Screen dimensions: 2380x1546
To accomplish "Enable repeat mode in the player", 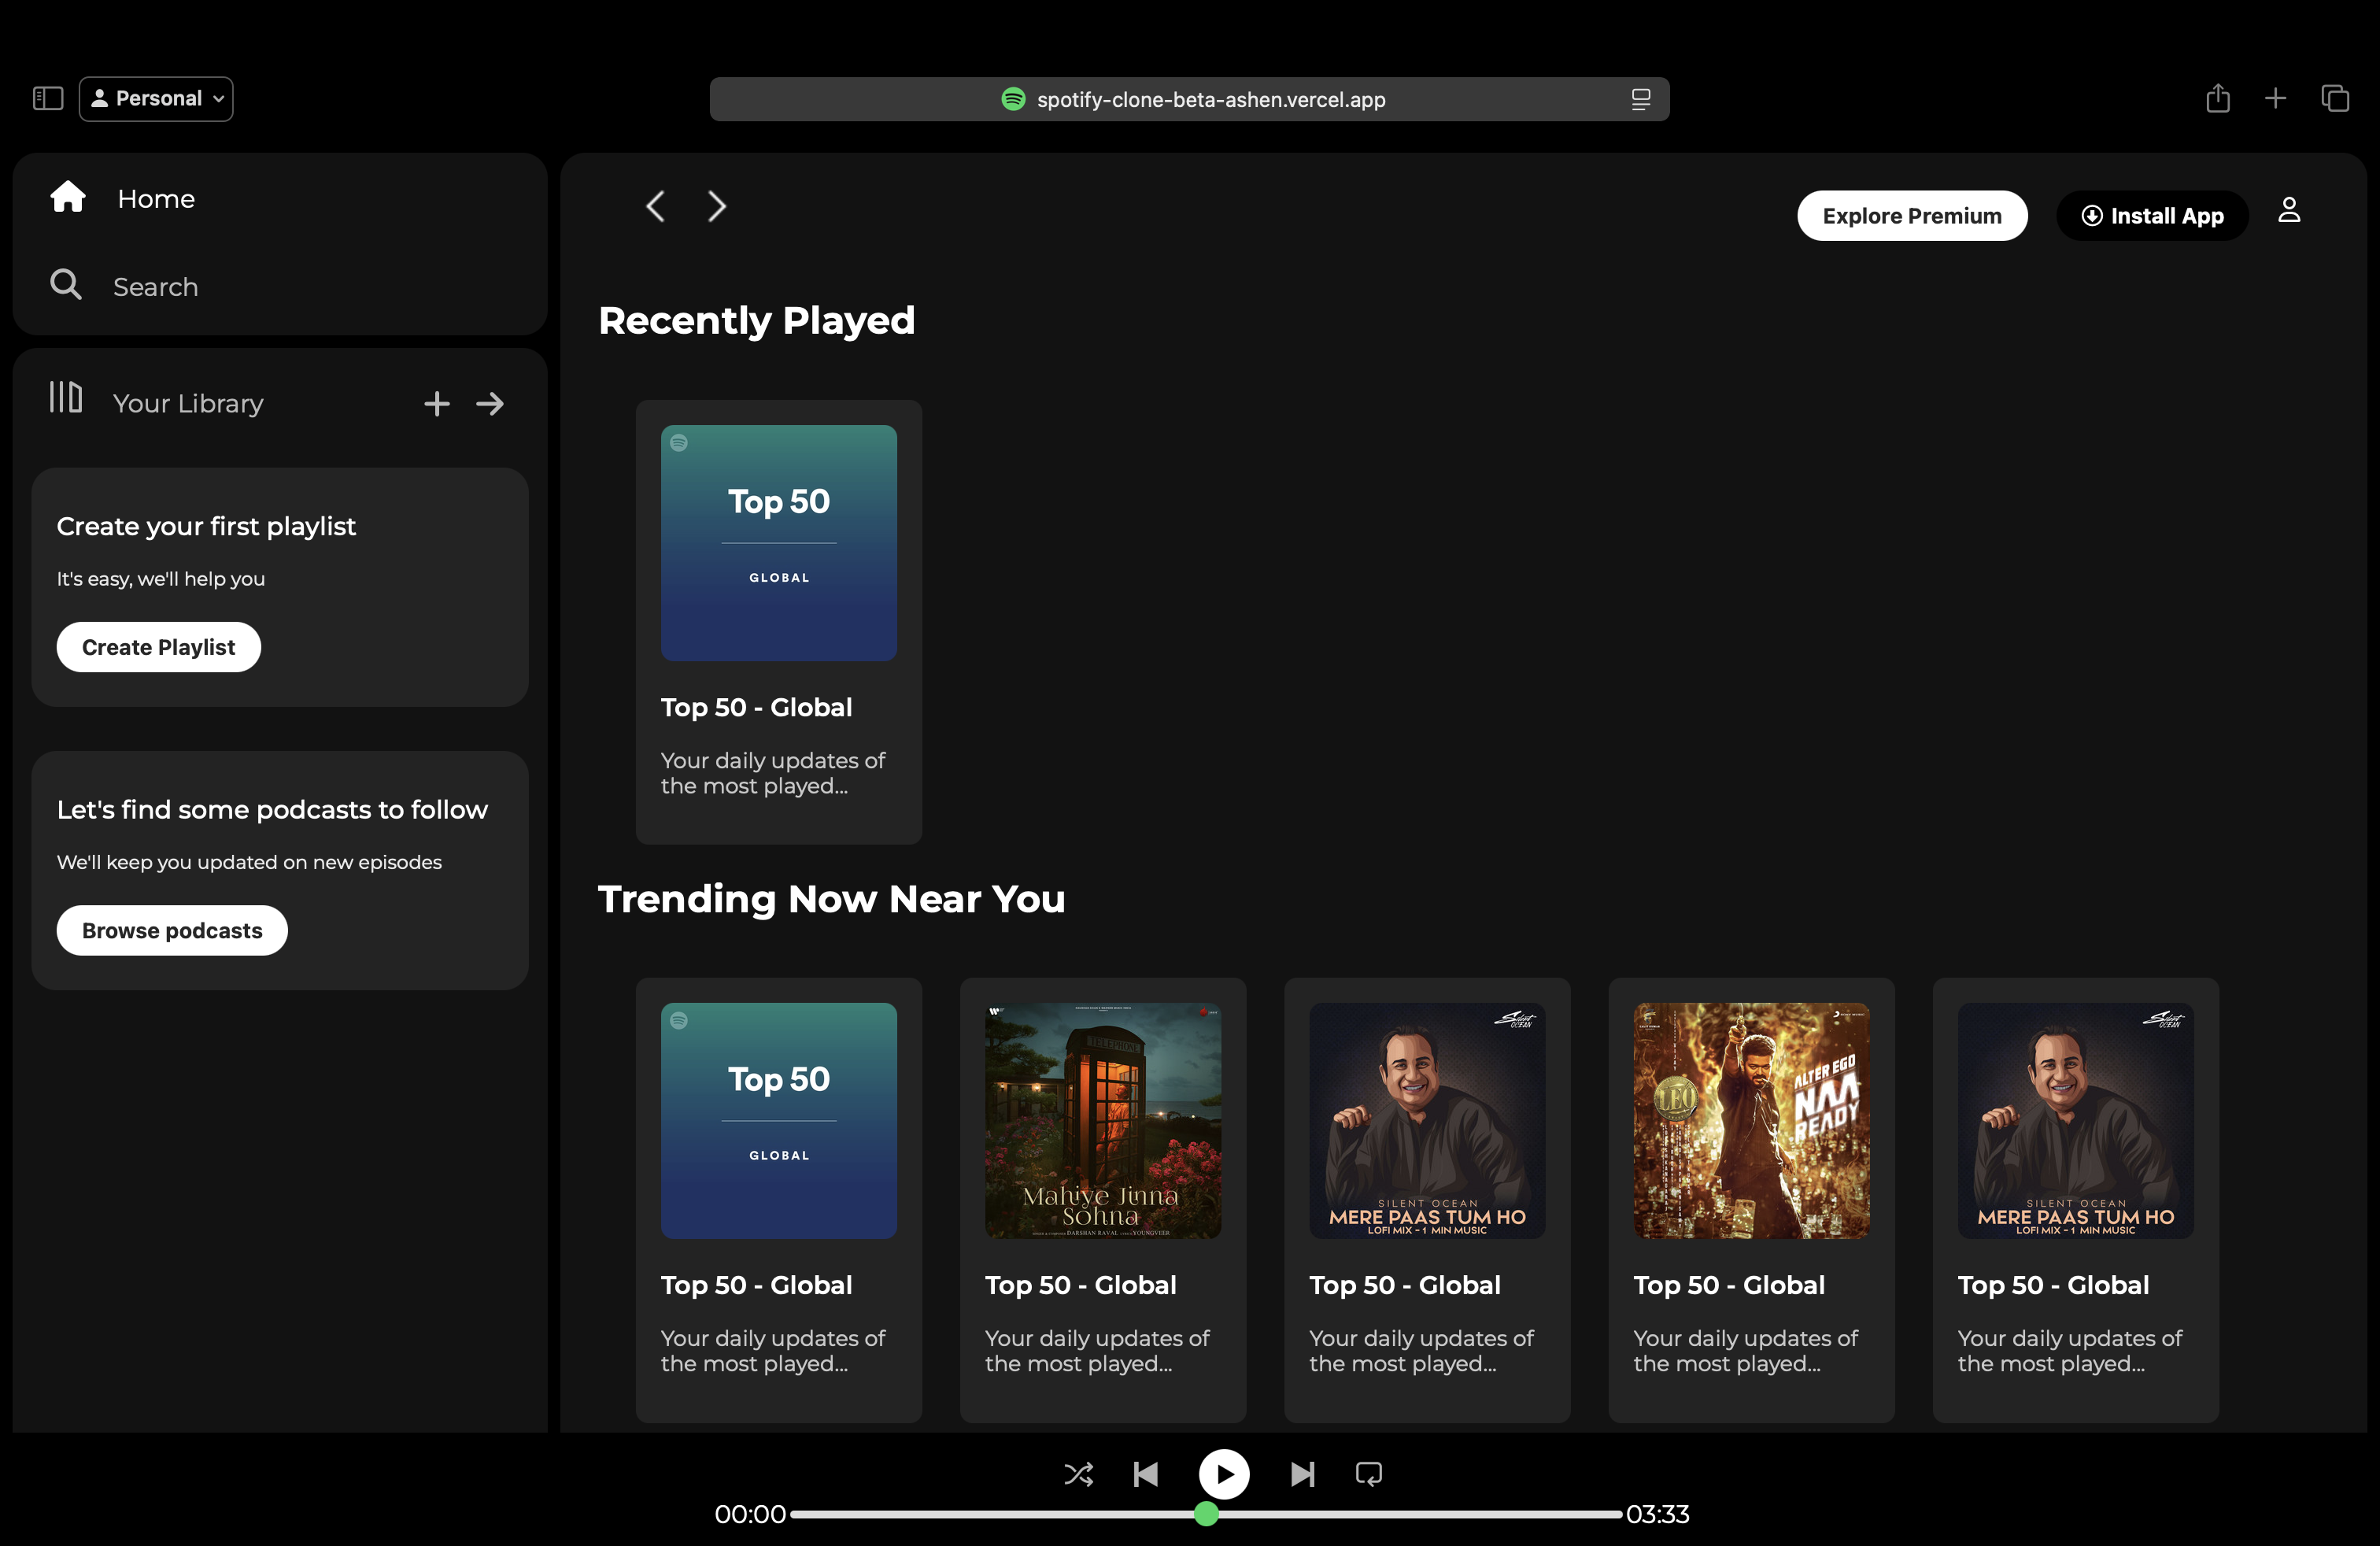I will pos(1367,1473).
